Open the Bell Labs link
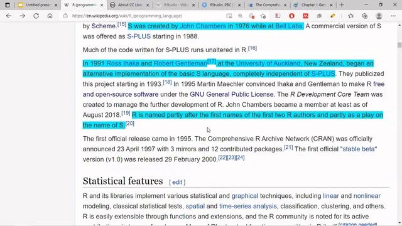This screenshot has height=226, width=402. click(289, 26)
